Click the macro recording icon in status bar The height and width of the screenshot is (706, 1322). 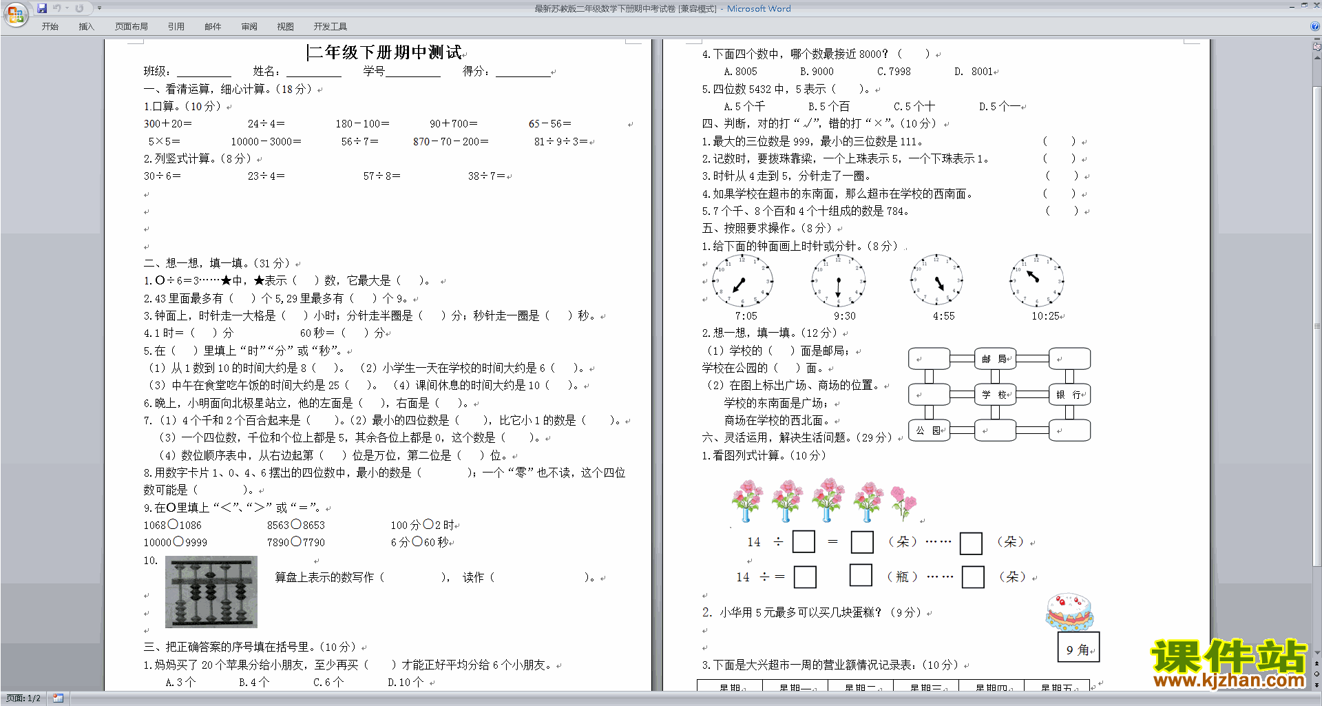59,698
